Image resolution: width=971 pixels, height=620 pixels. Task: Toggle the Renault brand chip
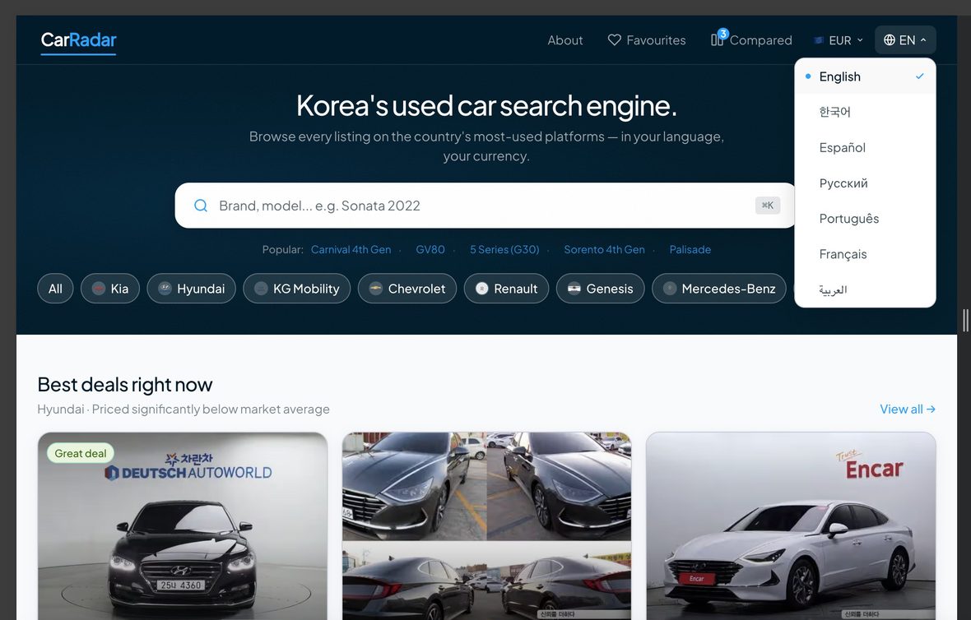[506, 289]
